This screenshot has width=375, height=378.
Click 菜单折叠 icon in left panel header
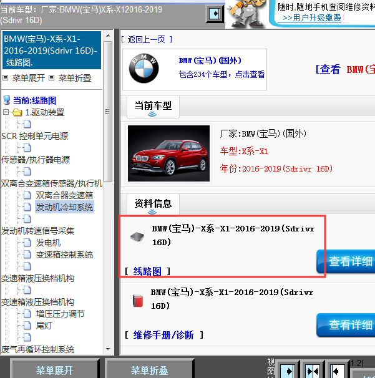coord(51,78)
